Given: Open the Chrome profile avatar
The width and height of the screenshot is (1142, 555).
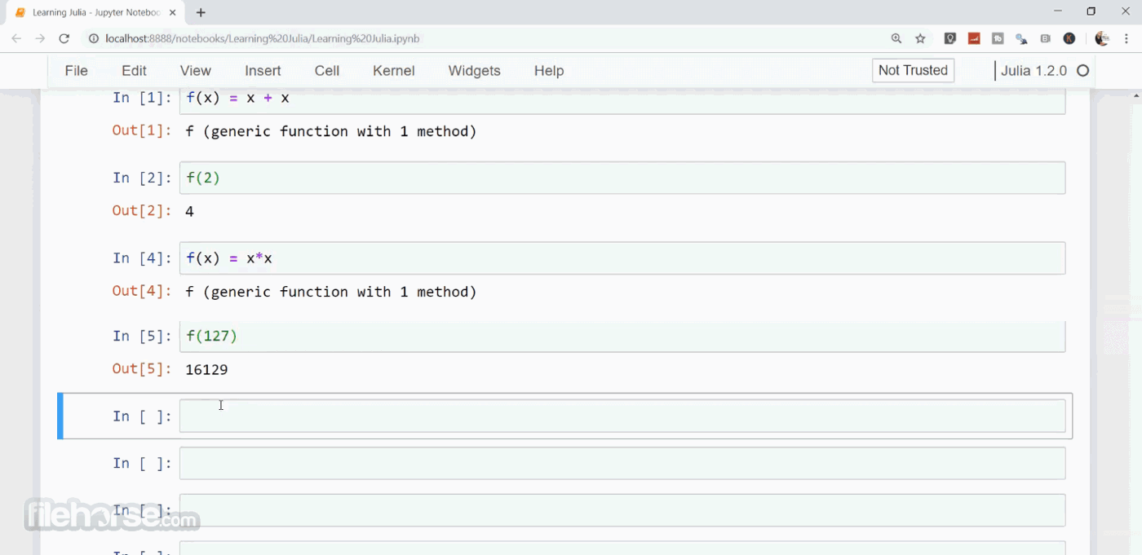Looking at the screenshot, I should (1102, 38).
